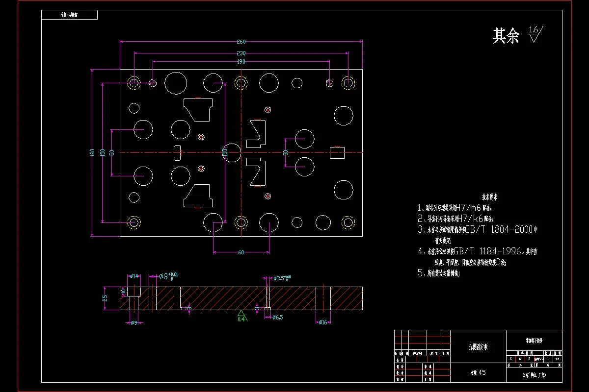Pick the ø6.5 dimension text

277,318
